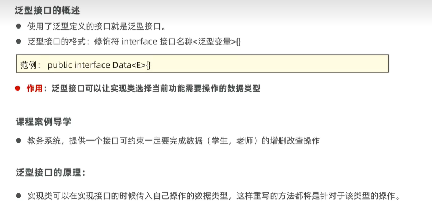Click the bullet dot before 教务系统

pyautogui.click(x=18, y=141)
